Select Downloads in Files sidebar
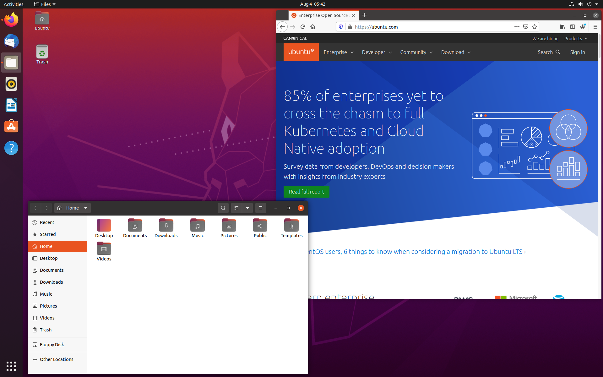 tap(57, 282)
